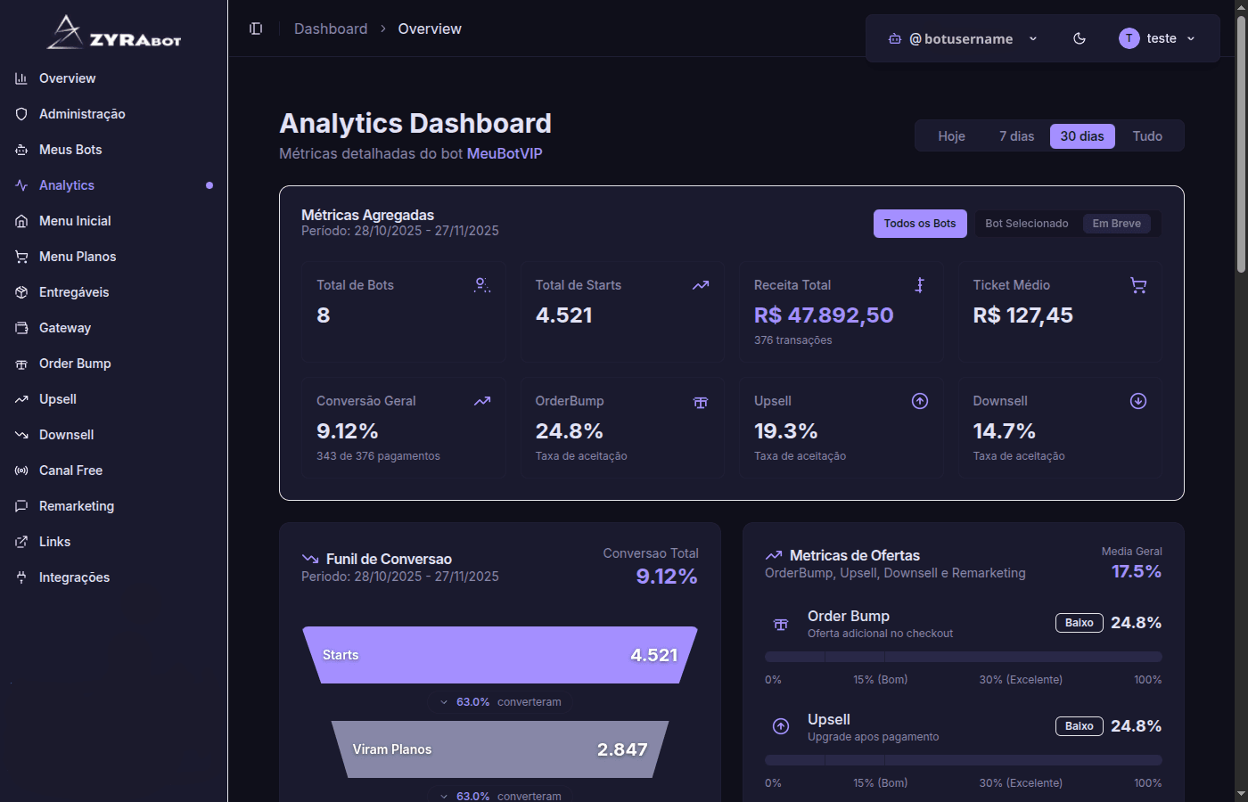The image size is (1248, 802).
Task: Open Meus Bots from the sidebar
Action: click(71, 149)
